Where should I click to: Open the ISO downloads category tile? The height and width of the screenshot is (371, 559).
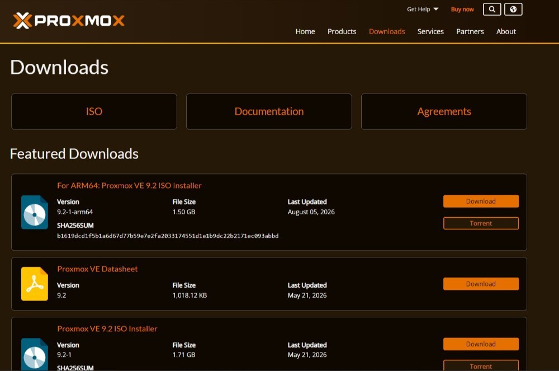pos(94,111)
